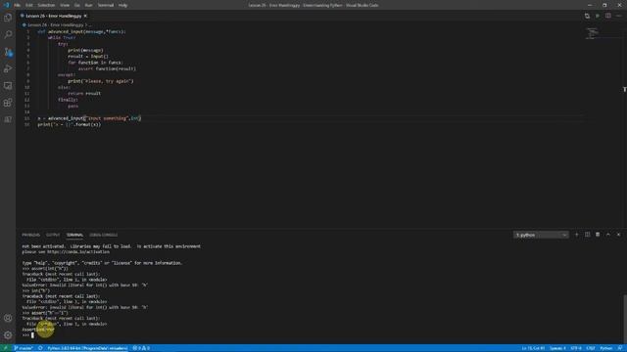Screen dimensions: 627x352
Task: Change end of line via CRLF
Action: [591, 348]
